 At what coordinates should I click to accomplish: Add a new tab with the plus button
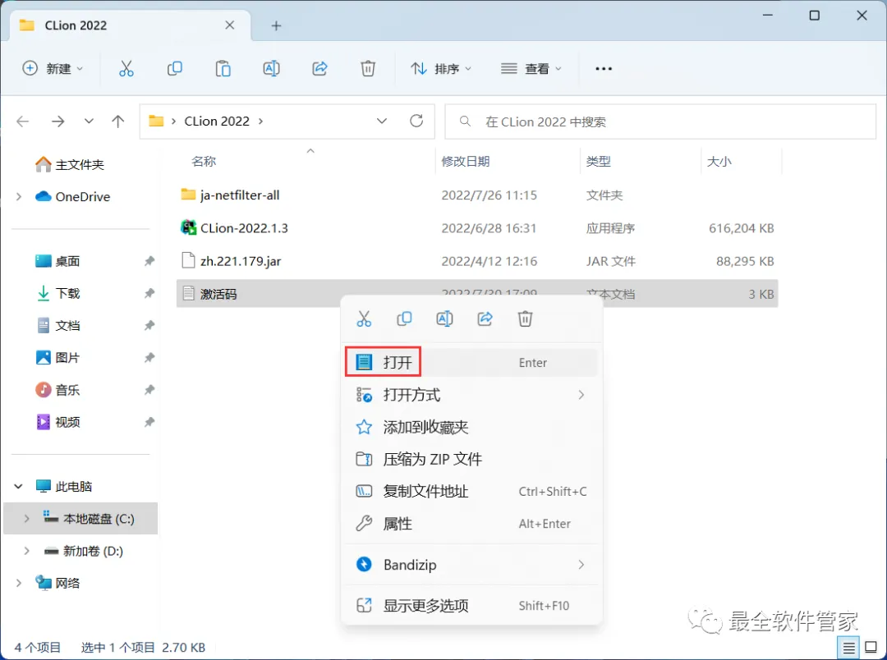point(276,25)
